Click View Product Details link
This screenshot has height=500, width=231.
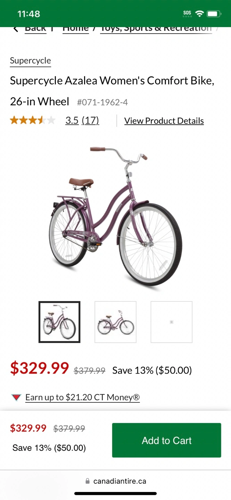coord(164,121)
